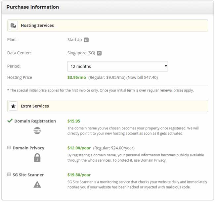Click the SG Site Scanner label
The width and height of the screenshot is (215, 202).
(28, 175)
